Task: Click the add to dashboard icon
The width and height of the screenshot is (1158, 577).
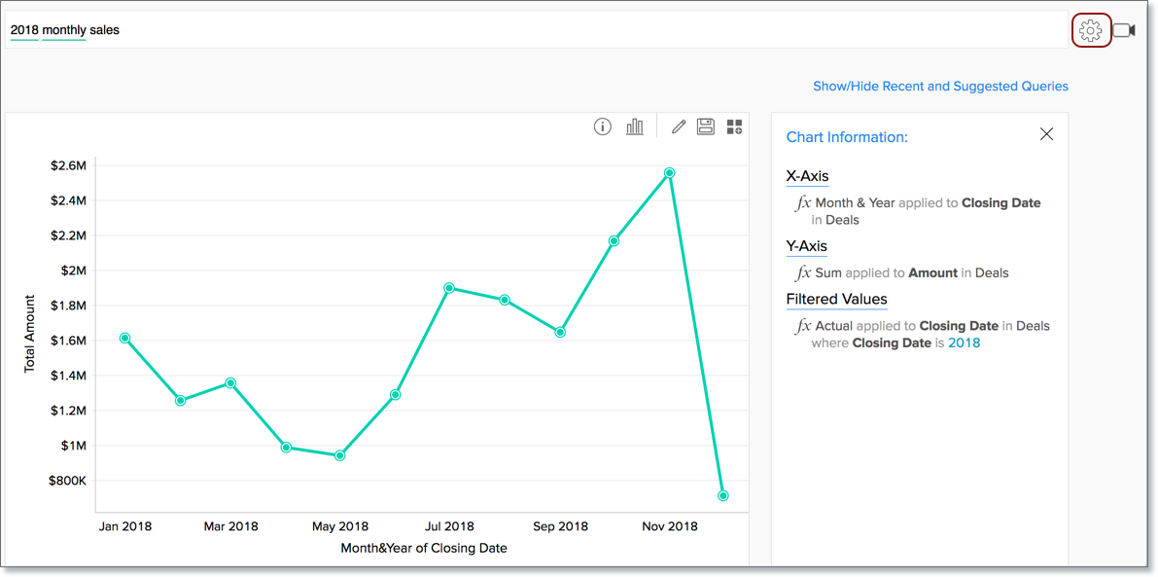Action: pos(734,126)
